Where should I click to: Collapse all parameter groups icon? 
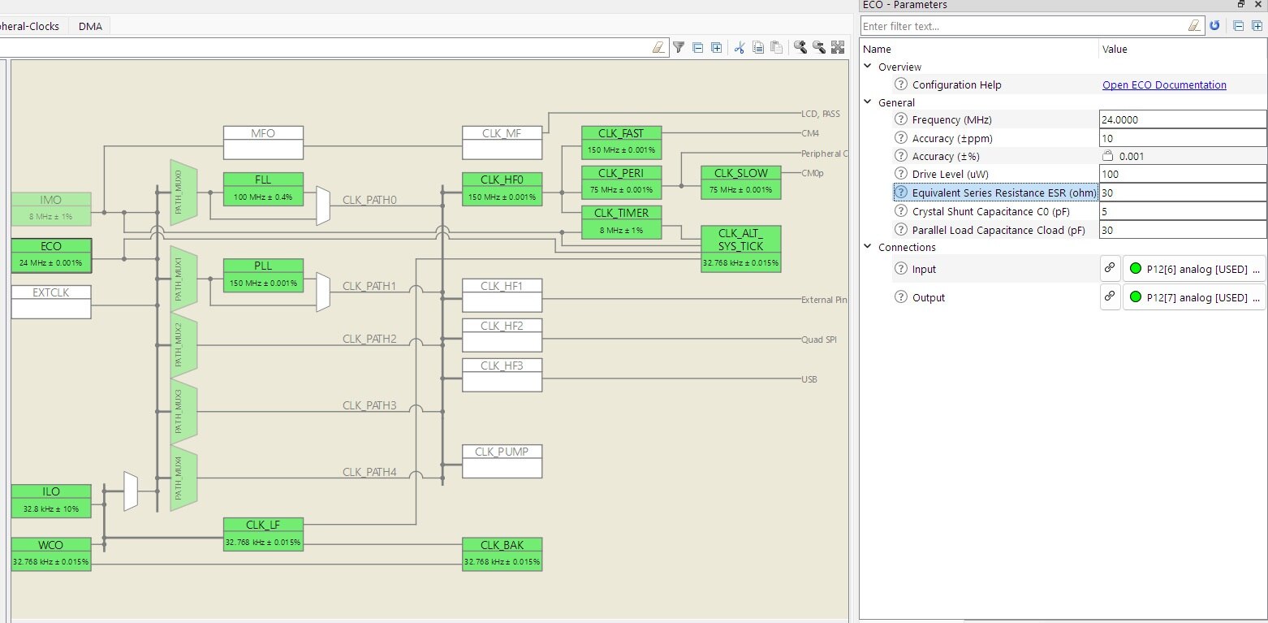coord(1238,26)
